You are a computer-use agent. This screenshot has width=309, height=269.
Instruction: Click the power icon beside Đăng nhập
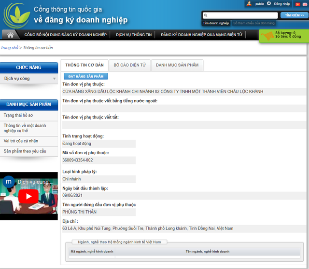click(268, 3)
